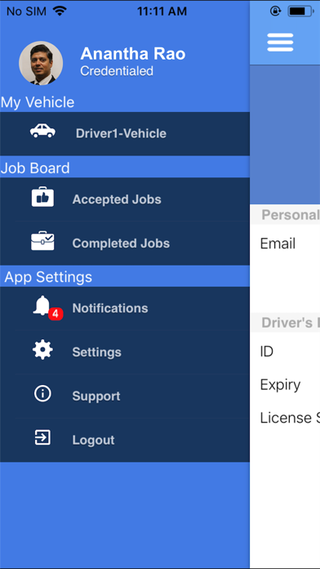Click the Job Board section header
This screenshot has height=569, width=320.
(x=35, y=168)
